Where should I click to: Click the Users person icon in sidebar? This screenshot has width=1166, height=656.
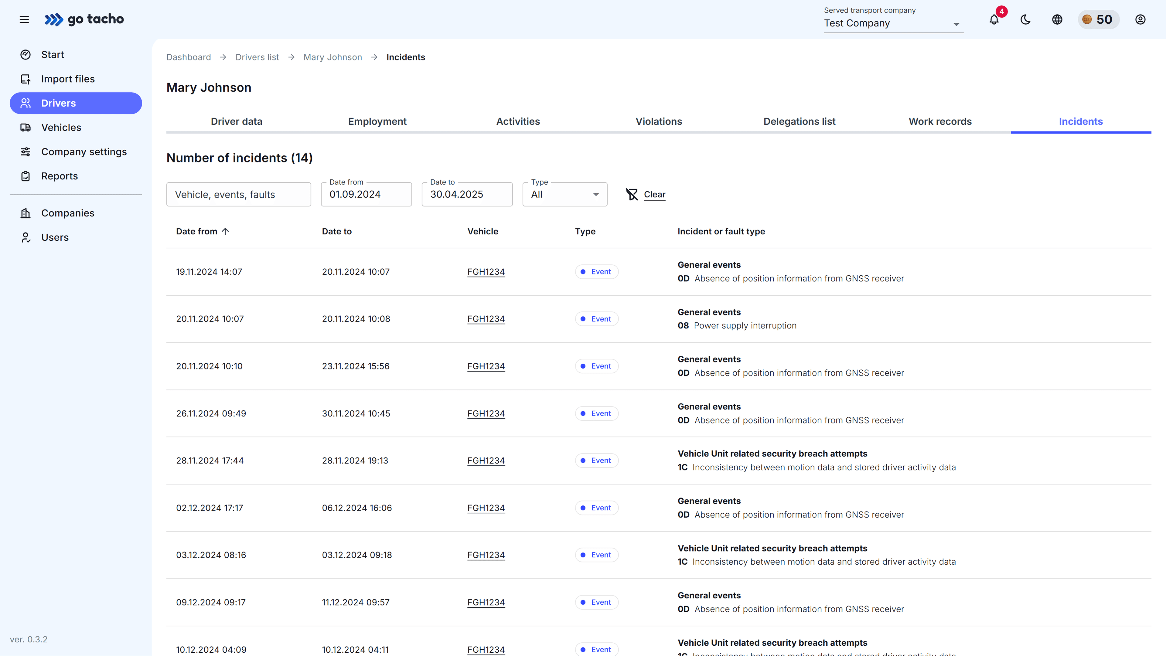pos(26,237)
